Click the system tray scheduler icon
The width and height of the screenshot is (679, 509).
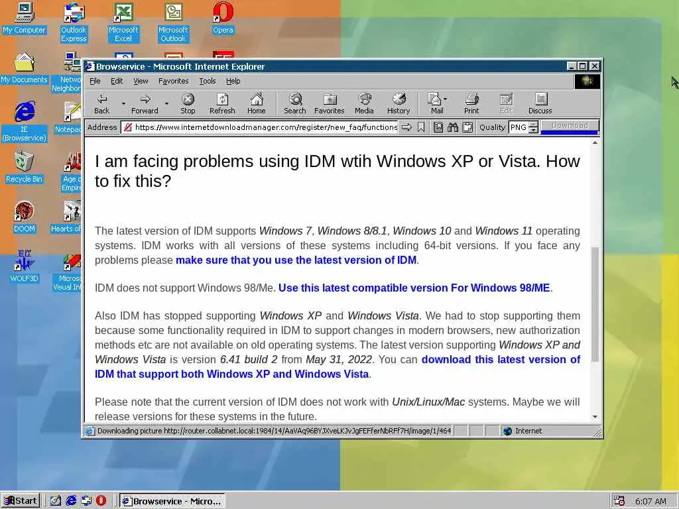click(x=619, y=501)
